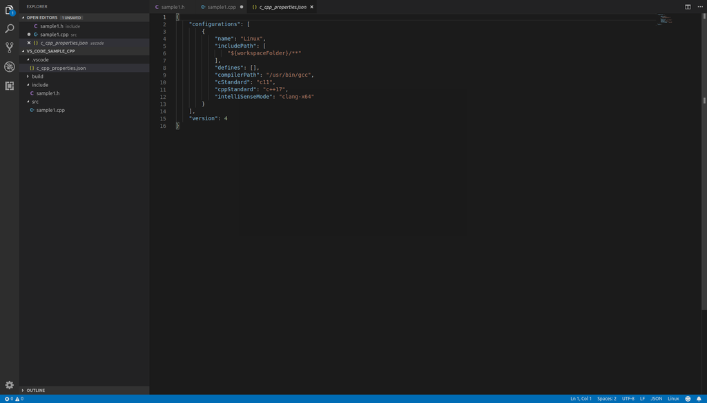Screen dimensions: 707x403
Task: Select language mode JSON
Action: [x=657, y=399]
